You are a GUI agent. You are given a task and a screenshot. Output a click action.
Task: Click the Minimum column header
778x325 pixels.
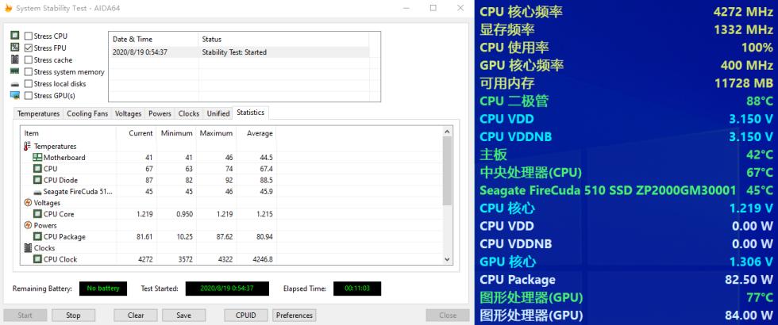176,133
